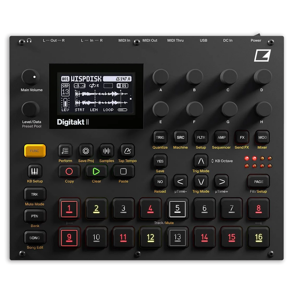This screenshot has height=293, width=293.
Task: Open Perform mode via its music-note icon
Action: point(65,151)
